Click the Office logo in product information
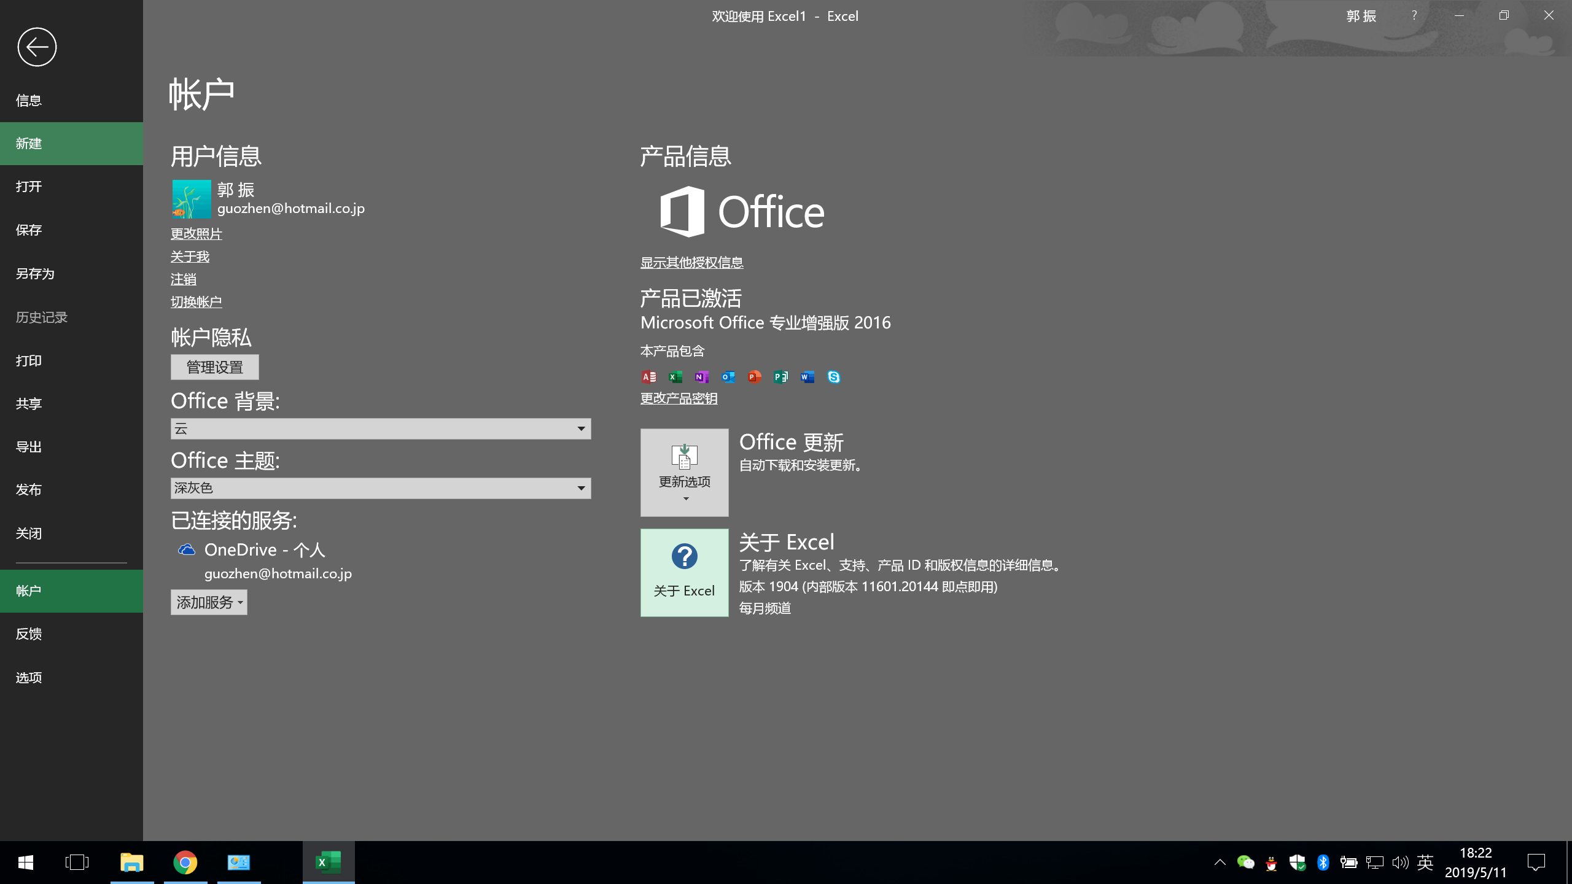1572x884 pixels. 742,212
